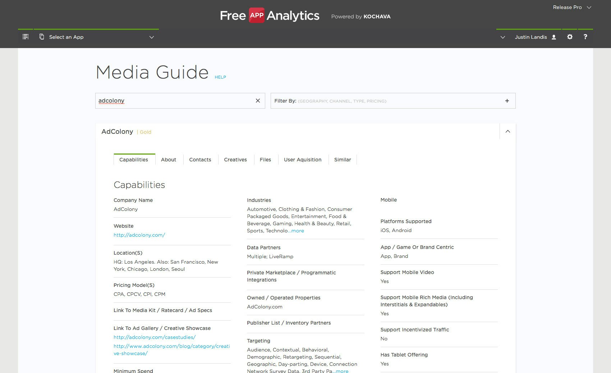Viewport: 611px width, 373px height.
Task: Click the HELP link beside Media Guide
Action: tap(220, 77)
